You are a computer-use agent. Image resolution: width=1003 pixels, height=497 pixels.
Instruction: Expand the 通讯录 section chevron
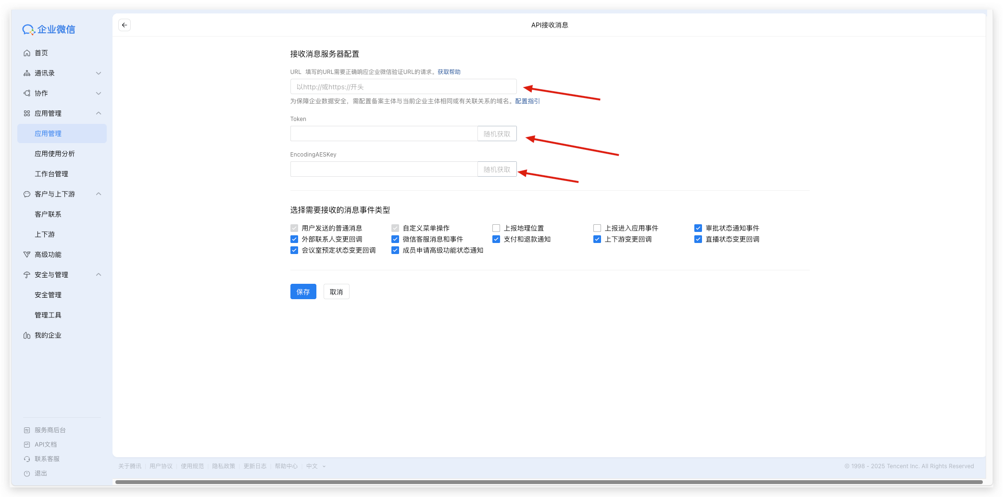coord(99,73)
